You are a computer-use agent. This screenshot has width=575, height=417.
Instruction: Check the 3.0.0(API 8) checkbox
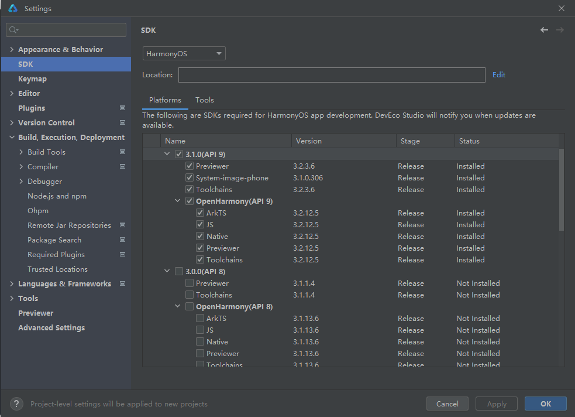pyautogui.click(x=179, y=271)
